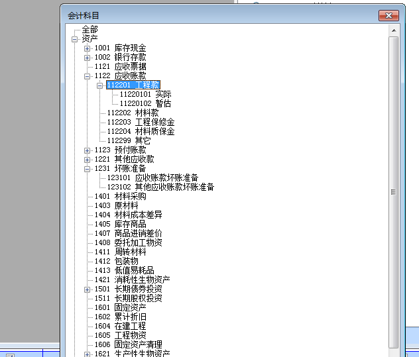Select account 112202 材料款
Viewport: 419px width, 357px height.
[x=133, y=113]
